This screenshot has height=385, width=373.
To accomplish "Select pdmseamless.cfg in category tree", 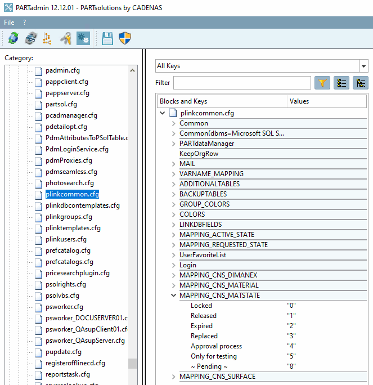I will click(x=71, y=172).
